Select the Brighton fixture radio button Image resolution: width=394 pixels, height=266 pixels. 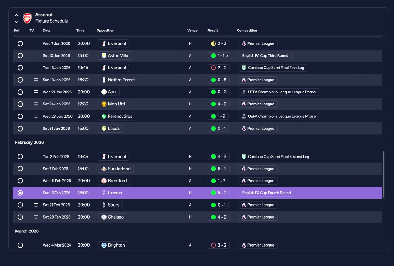pos(20,245)
